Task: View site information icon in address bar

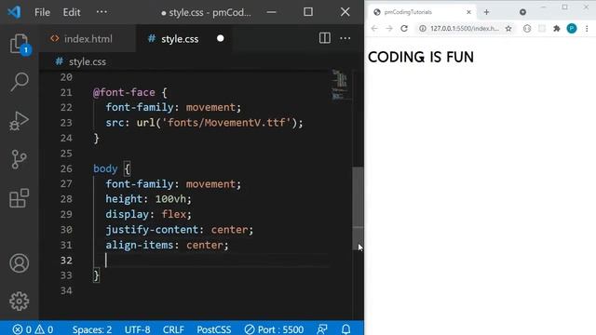Action: (x=422, y=29)
